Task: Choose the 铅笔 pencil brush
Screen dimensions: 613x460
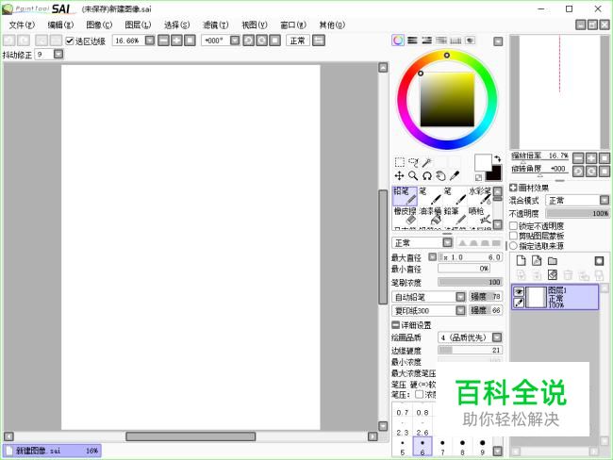Action: click(405, 196)
